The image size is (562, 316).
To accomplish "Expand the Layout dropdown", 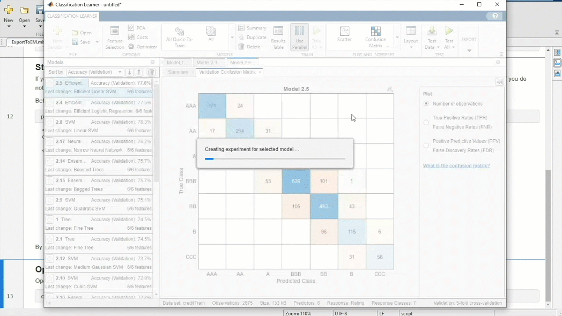I will click(x=411, y=37).
